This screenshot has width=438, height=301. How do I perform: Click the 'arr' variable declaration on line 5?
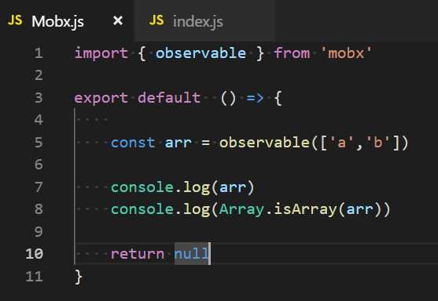[x=178, y=143]
